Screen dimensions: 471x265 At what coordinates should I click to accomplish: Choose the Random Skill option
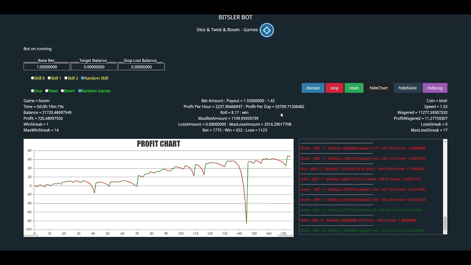click(x=82, y=78)
